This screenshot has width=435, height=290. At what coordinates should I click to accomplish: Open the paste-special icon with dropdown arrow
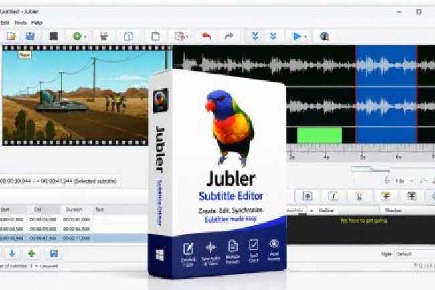click(x=181, y=36)
